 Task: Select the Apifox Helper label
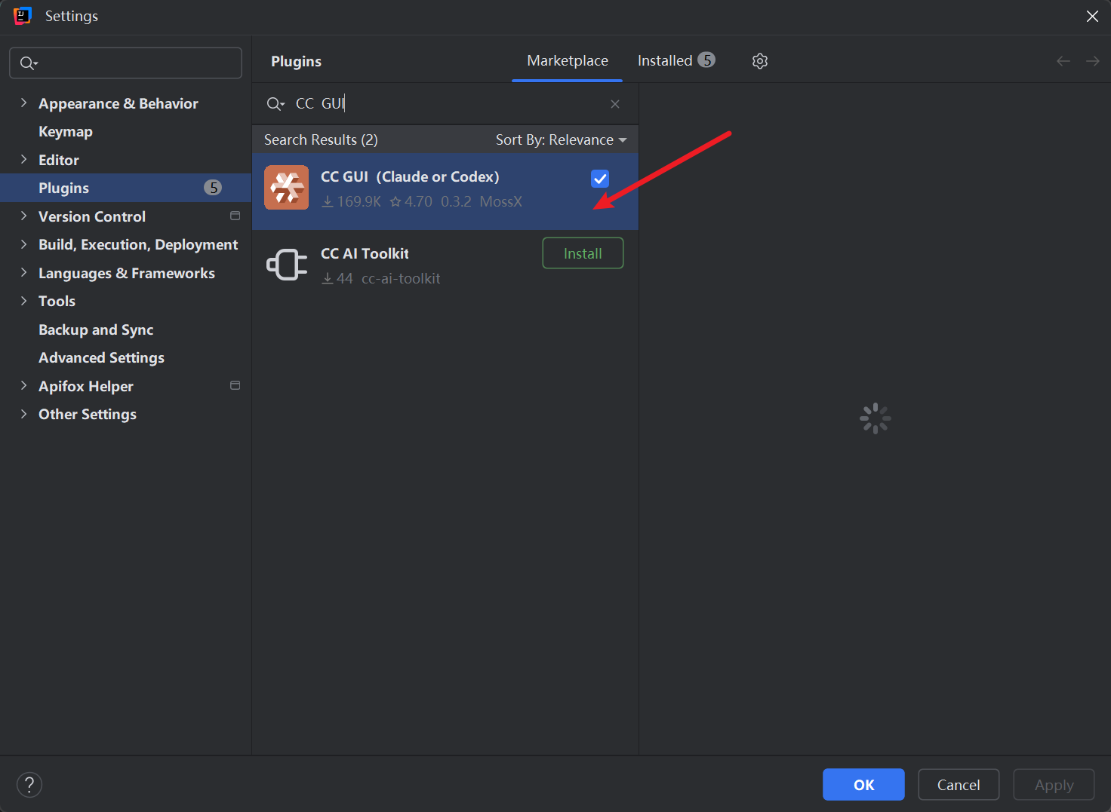click(86, 386)
